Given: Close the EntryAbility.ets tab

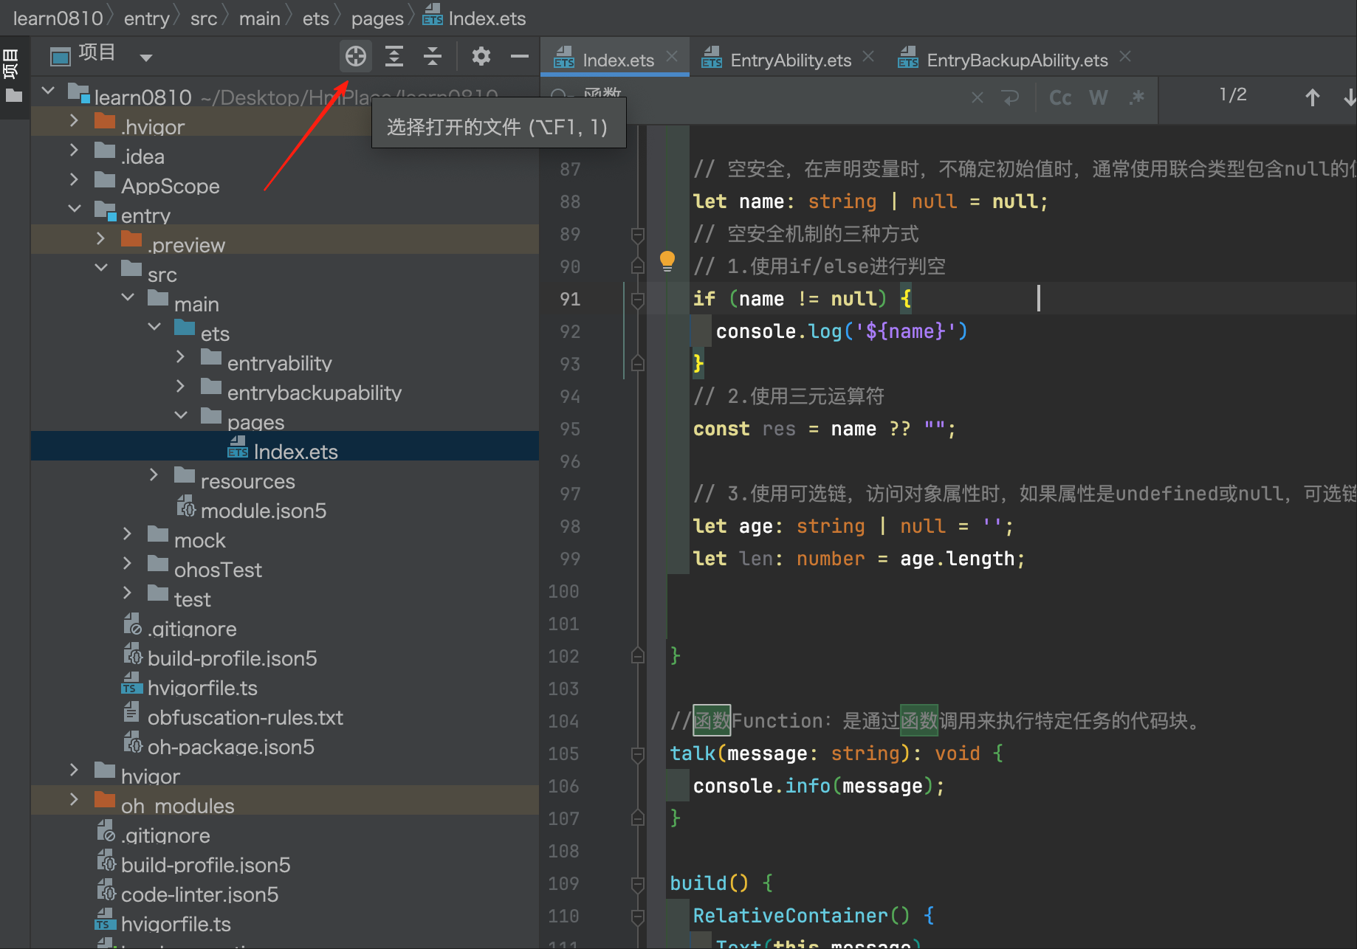Looking at the screenshot, I should coord(868,57).
